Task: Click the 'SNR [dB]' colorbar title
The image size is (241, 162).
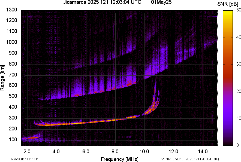Action: (x=228, y=4)
